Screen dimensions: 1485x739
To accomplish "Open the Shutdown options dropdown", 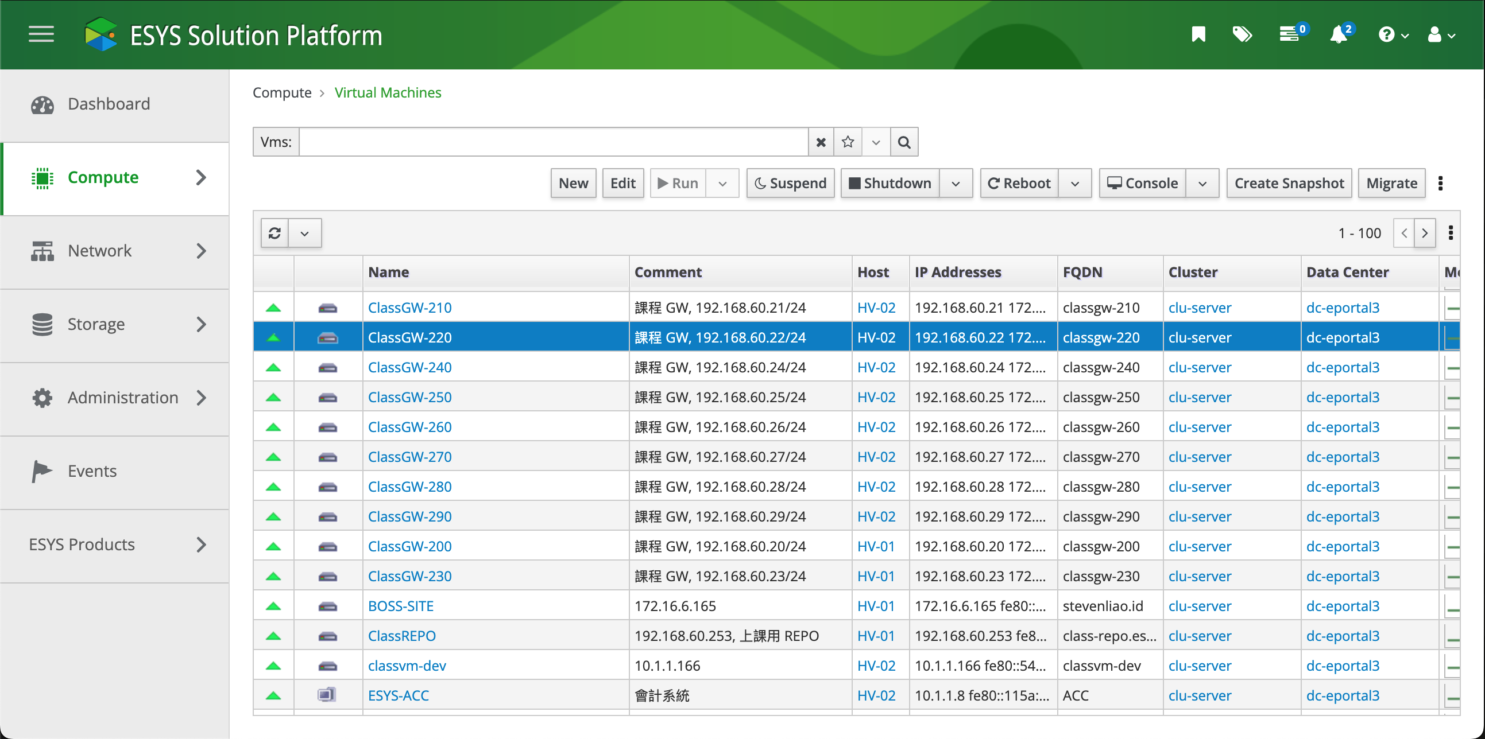I will pos(956,183).
